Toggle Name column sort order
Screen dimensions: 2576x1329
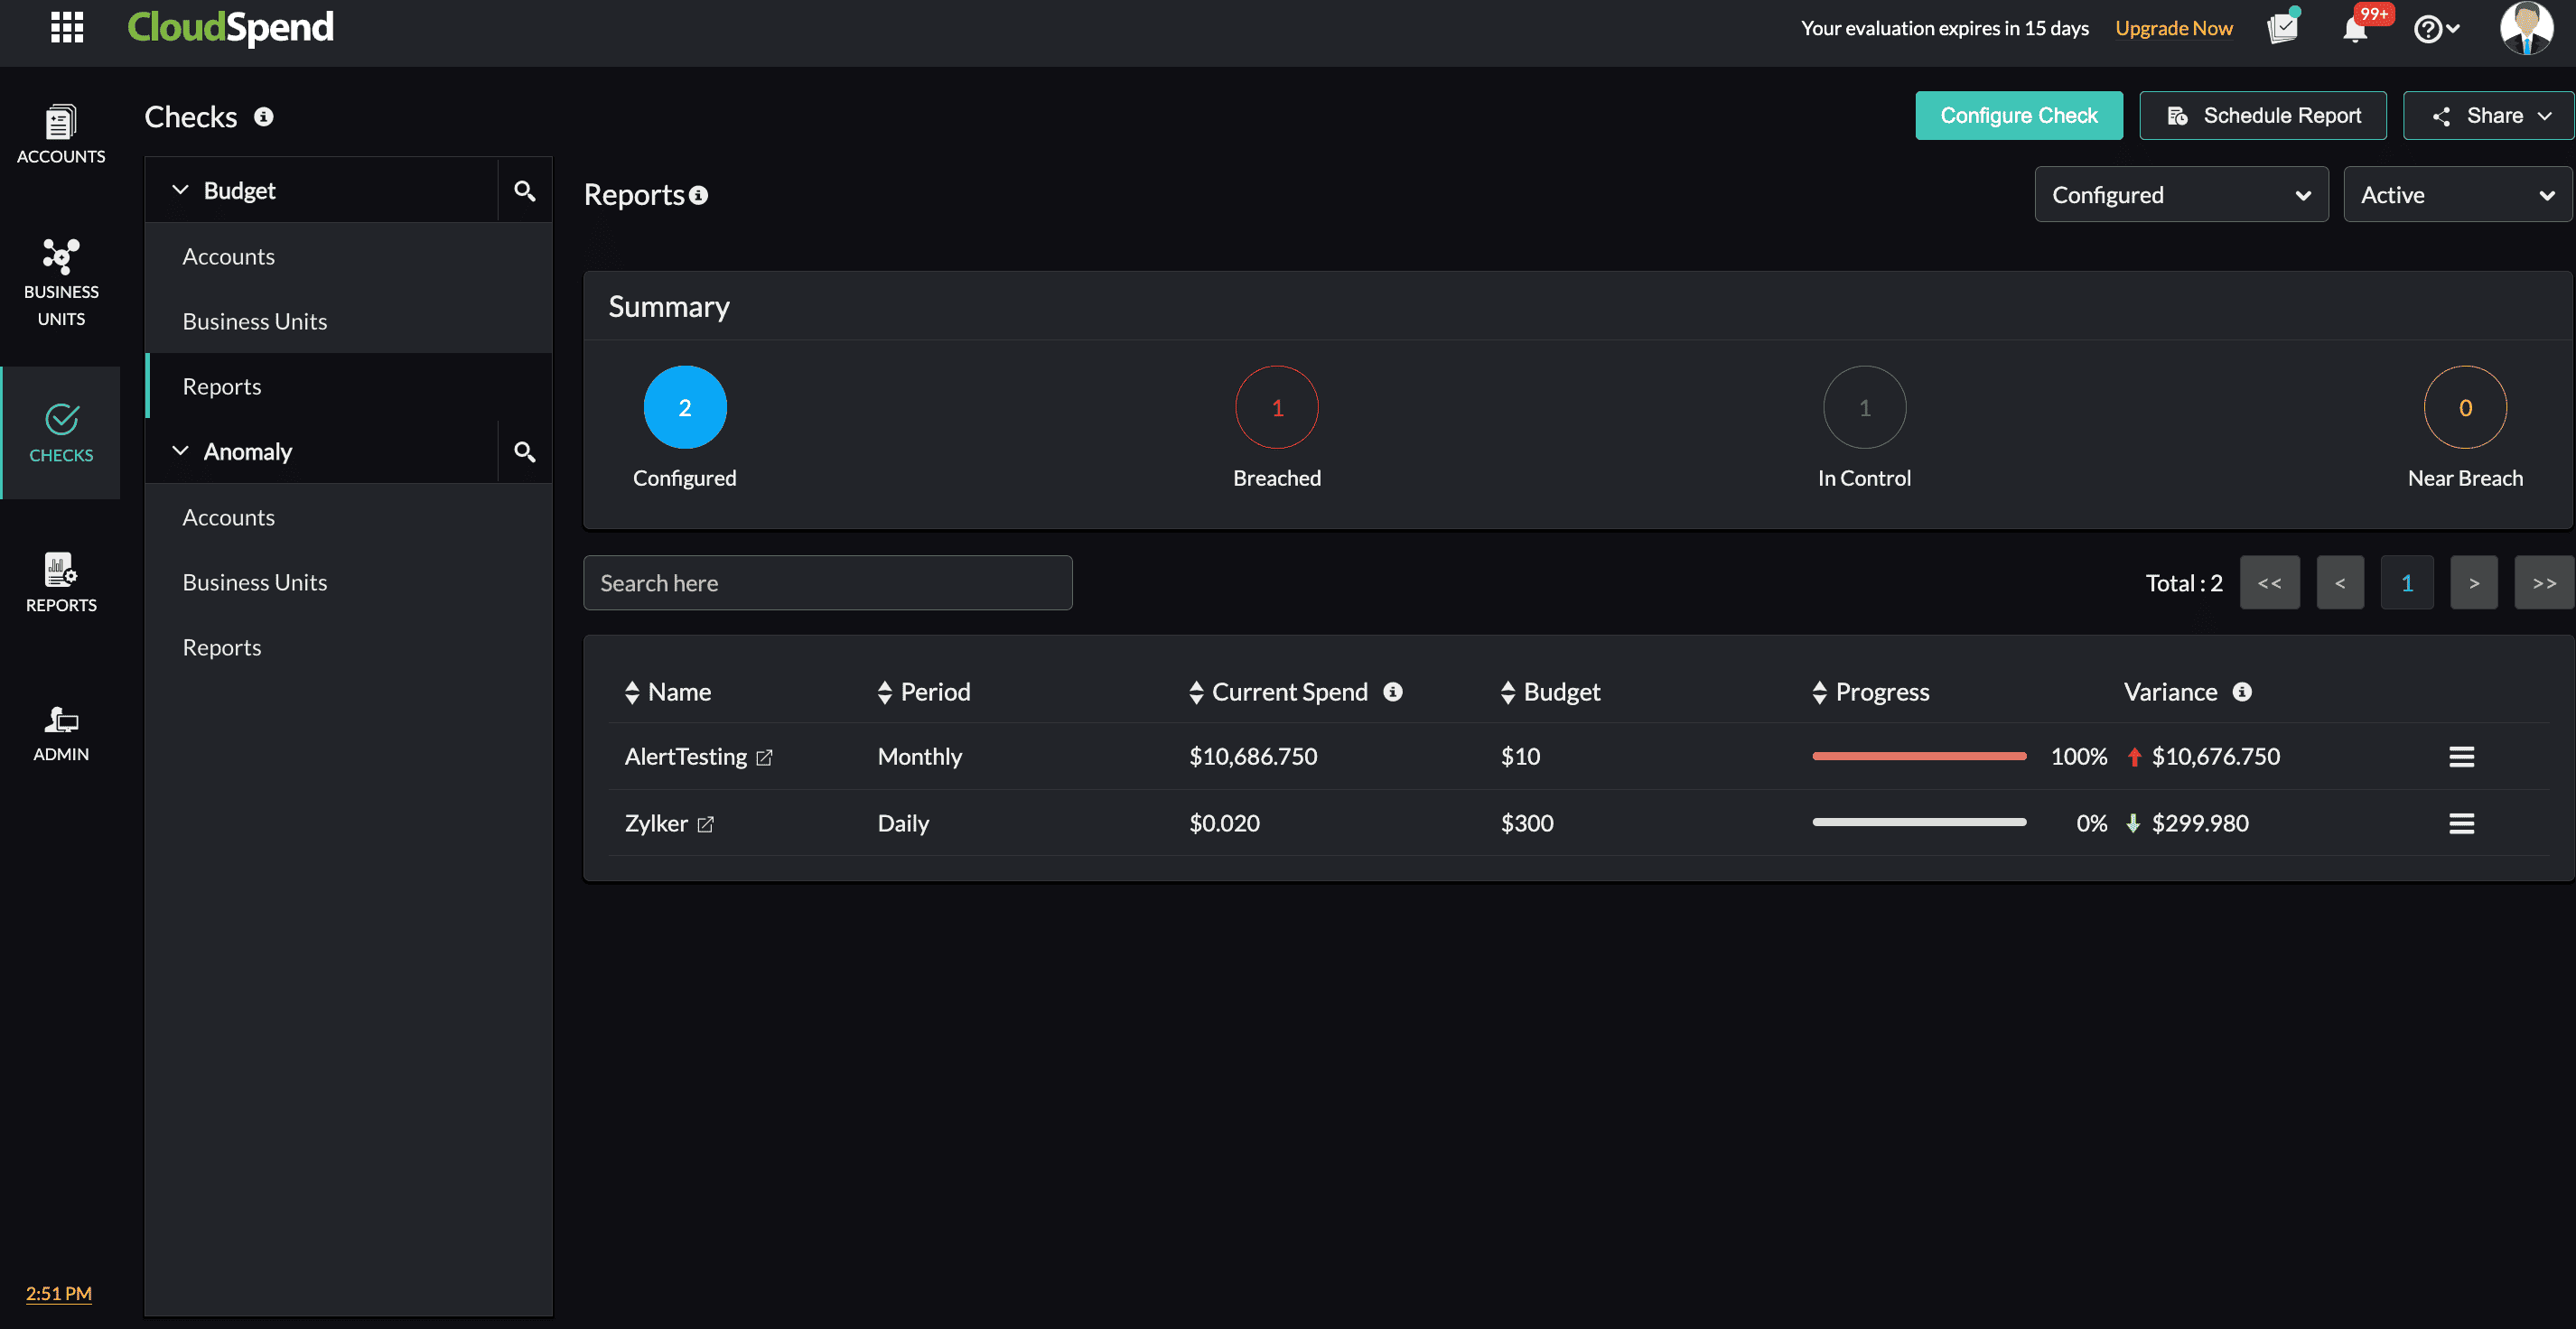[632, 692]
